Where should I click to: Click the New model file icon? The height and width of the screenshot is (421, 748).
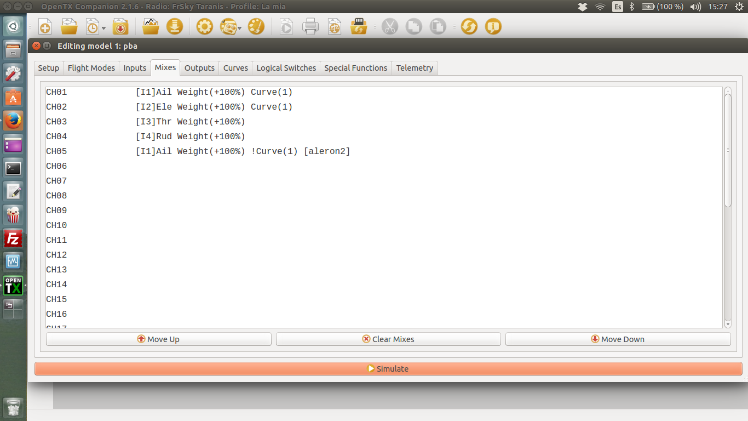[45, 27]
